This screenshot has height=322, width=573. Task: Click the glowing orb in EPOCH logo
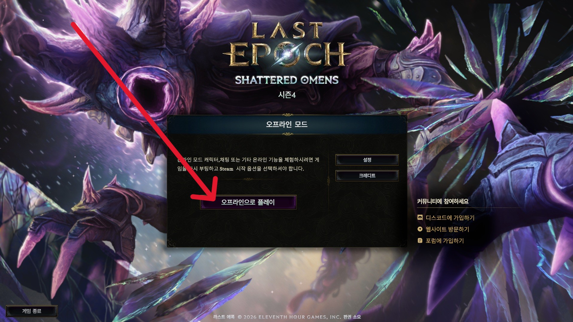(287, 54)
